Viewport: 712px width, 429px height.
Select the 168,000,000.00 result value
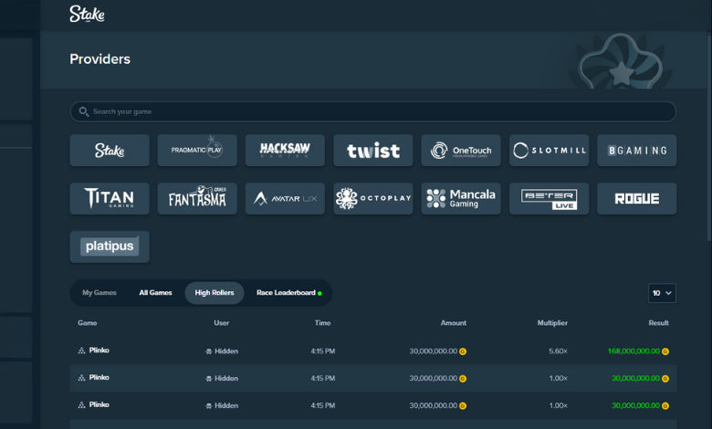[x=633, y=351]
